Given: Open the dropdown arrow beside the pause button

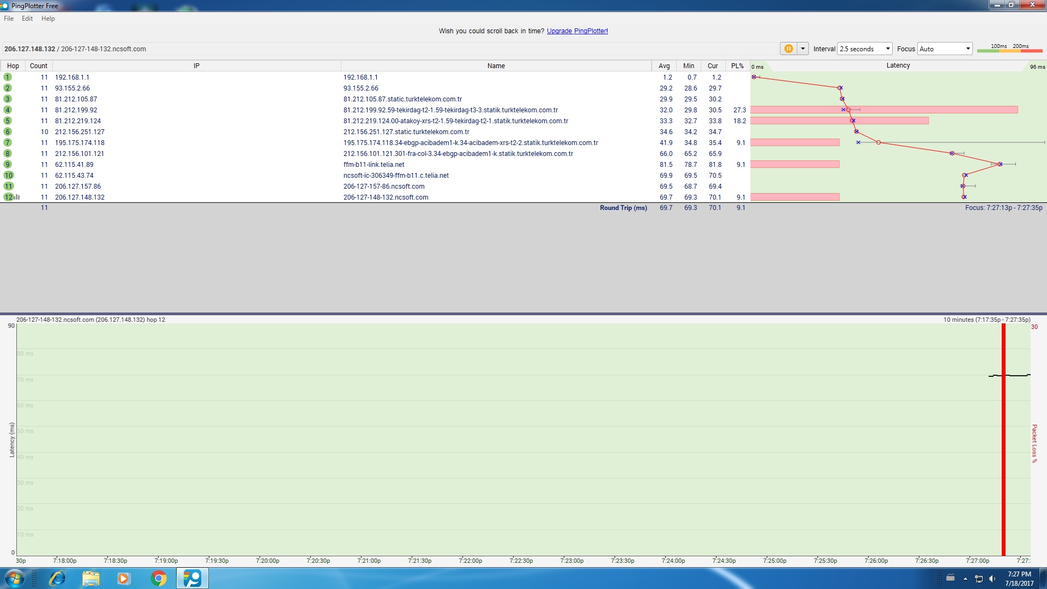Looking at the screenshot, I should coord(803,49).
